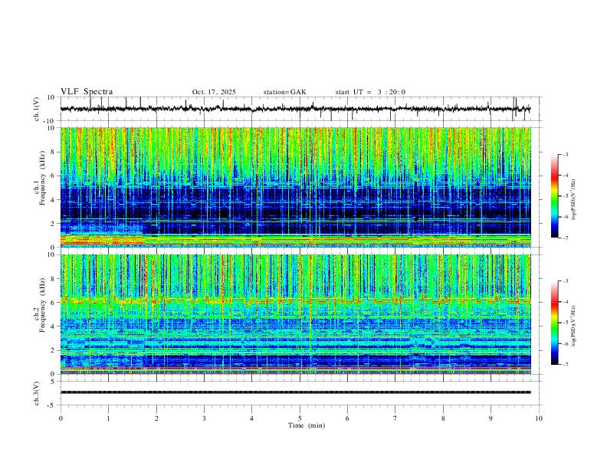Click inside the ch.2 spectrogram panel
The height and width of the screenshot is (469, 607).
point(295,314)
